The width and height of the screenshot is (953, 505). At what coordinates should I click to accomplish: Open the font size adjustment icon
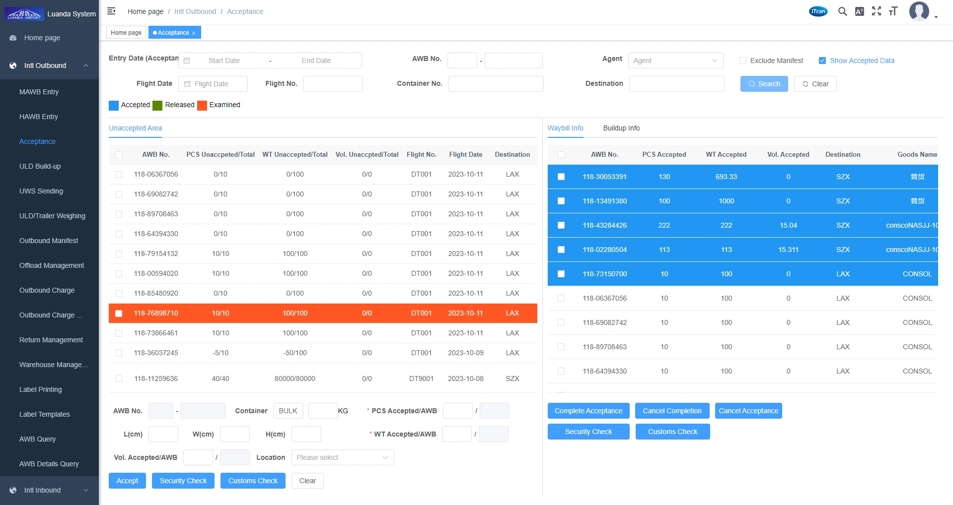(x=893, y=11)
